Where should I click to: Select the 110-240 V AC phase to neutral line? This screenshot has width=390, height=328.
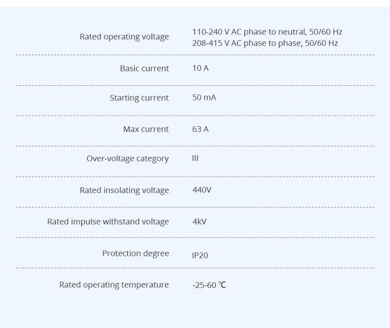point(267,31)
